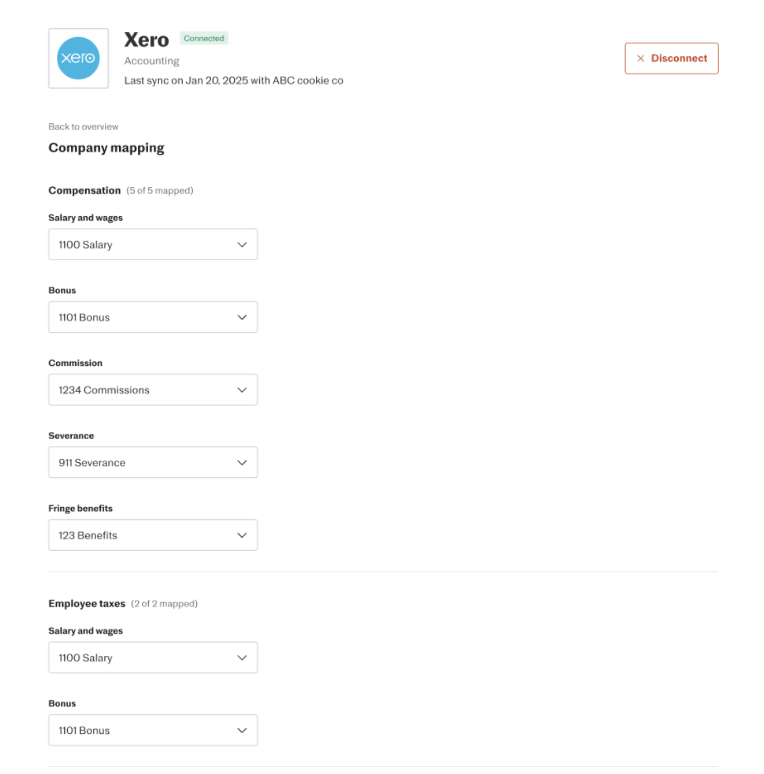Screen dimensions: 764x774
Task: Click the last sync date text
Action: 233,80
